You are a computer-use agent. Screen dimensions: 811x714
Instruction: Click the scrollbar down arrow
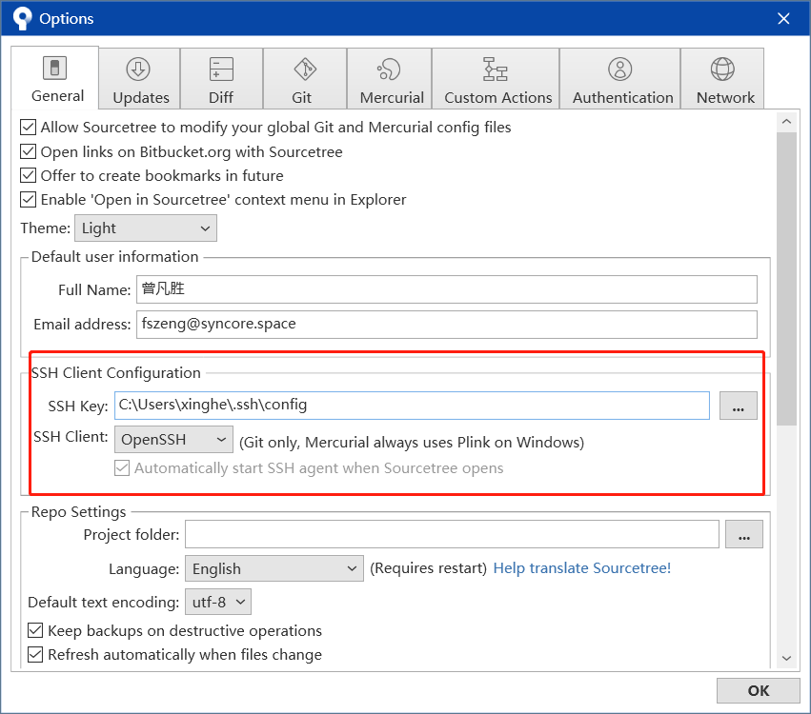786,658
